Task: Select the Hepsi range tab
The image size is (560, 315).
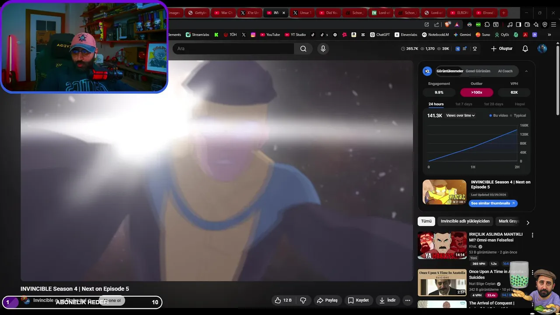Action: [x=520, y=104]
